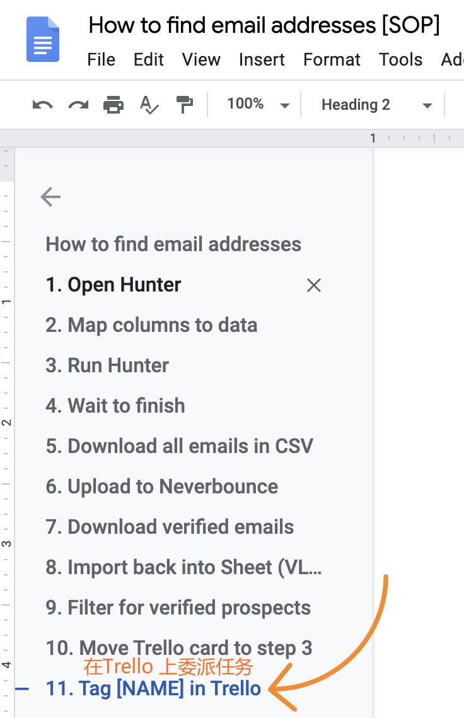The image size is (464, 718).
Task: Click the horizontal ruler at mark 1
Action: [x=373, y=138]
